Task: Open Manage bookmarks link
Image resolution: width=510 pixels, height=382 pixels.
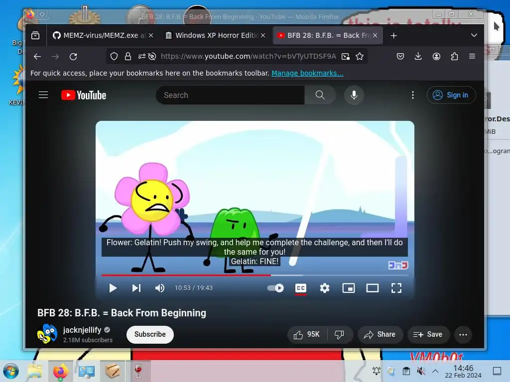Action: 307,73
